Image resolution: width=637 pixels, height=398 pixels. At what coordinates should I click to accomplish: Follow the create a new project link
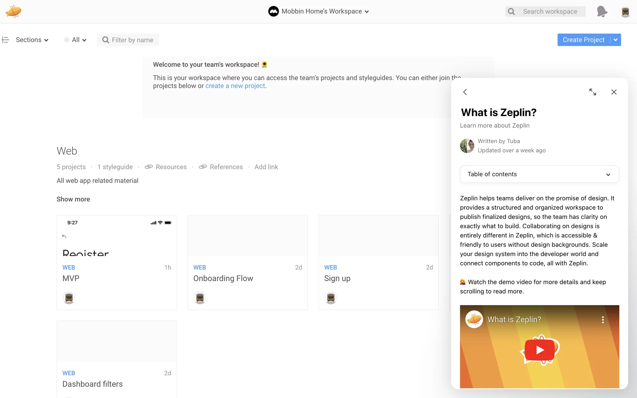[235, 86]
